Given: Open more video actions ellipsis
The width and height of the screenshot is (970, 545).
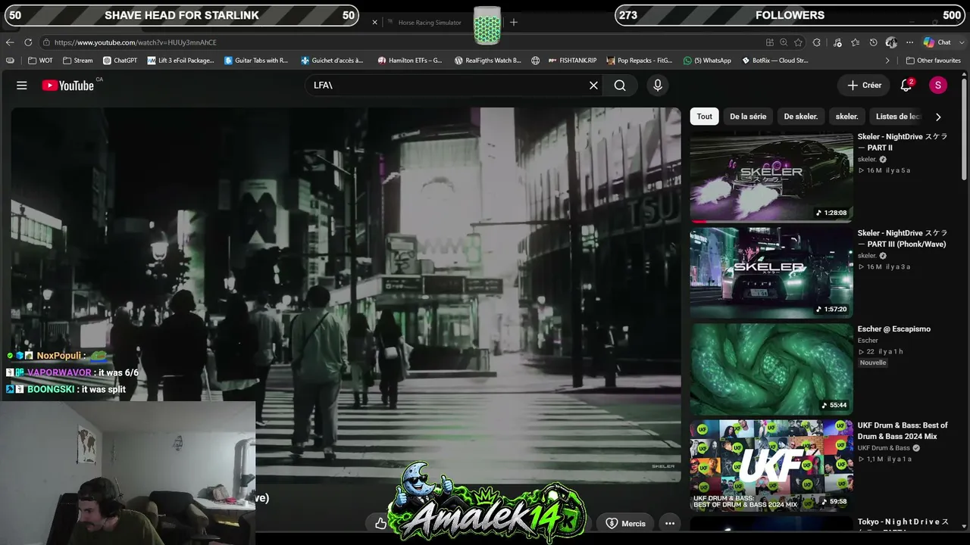Looking at the screenshot, I should [670, 523].
